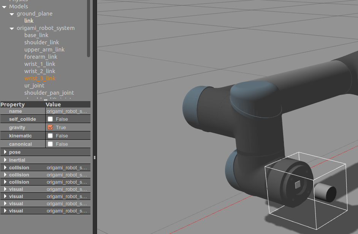The image size is (358, 234).
Task: Collapse the Models tree
Action: pos(5,6)
